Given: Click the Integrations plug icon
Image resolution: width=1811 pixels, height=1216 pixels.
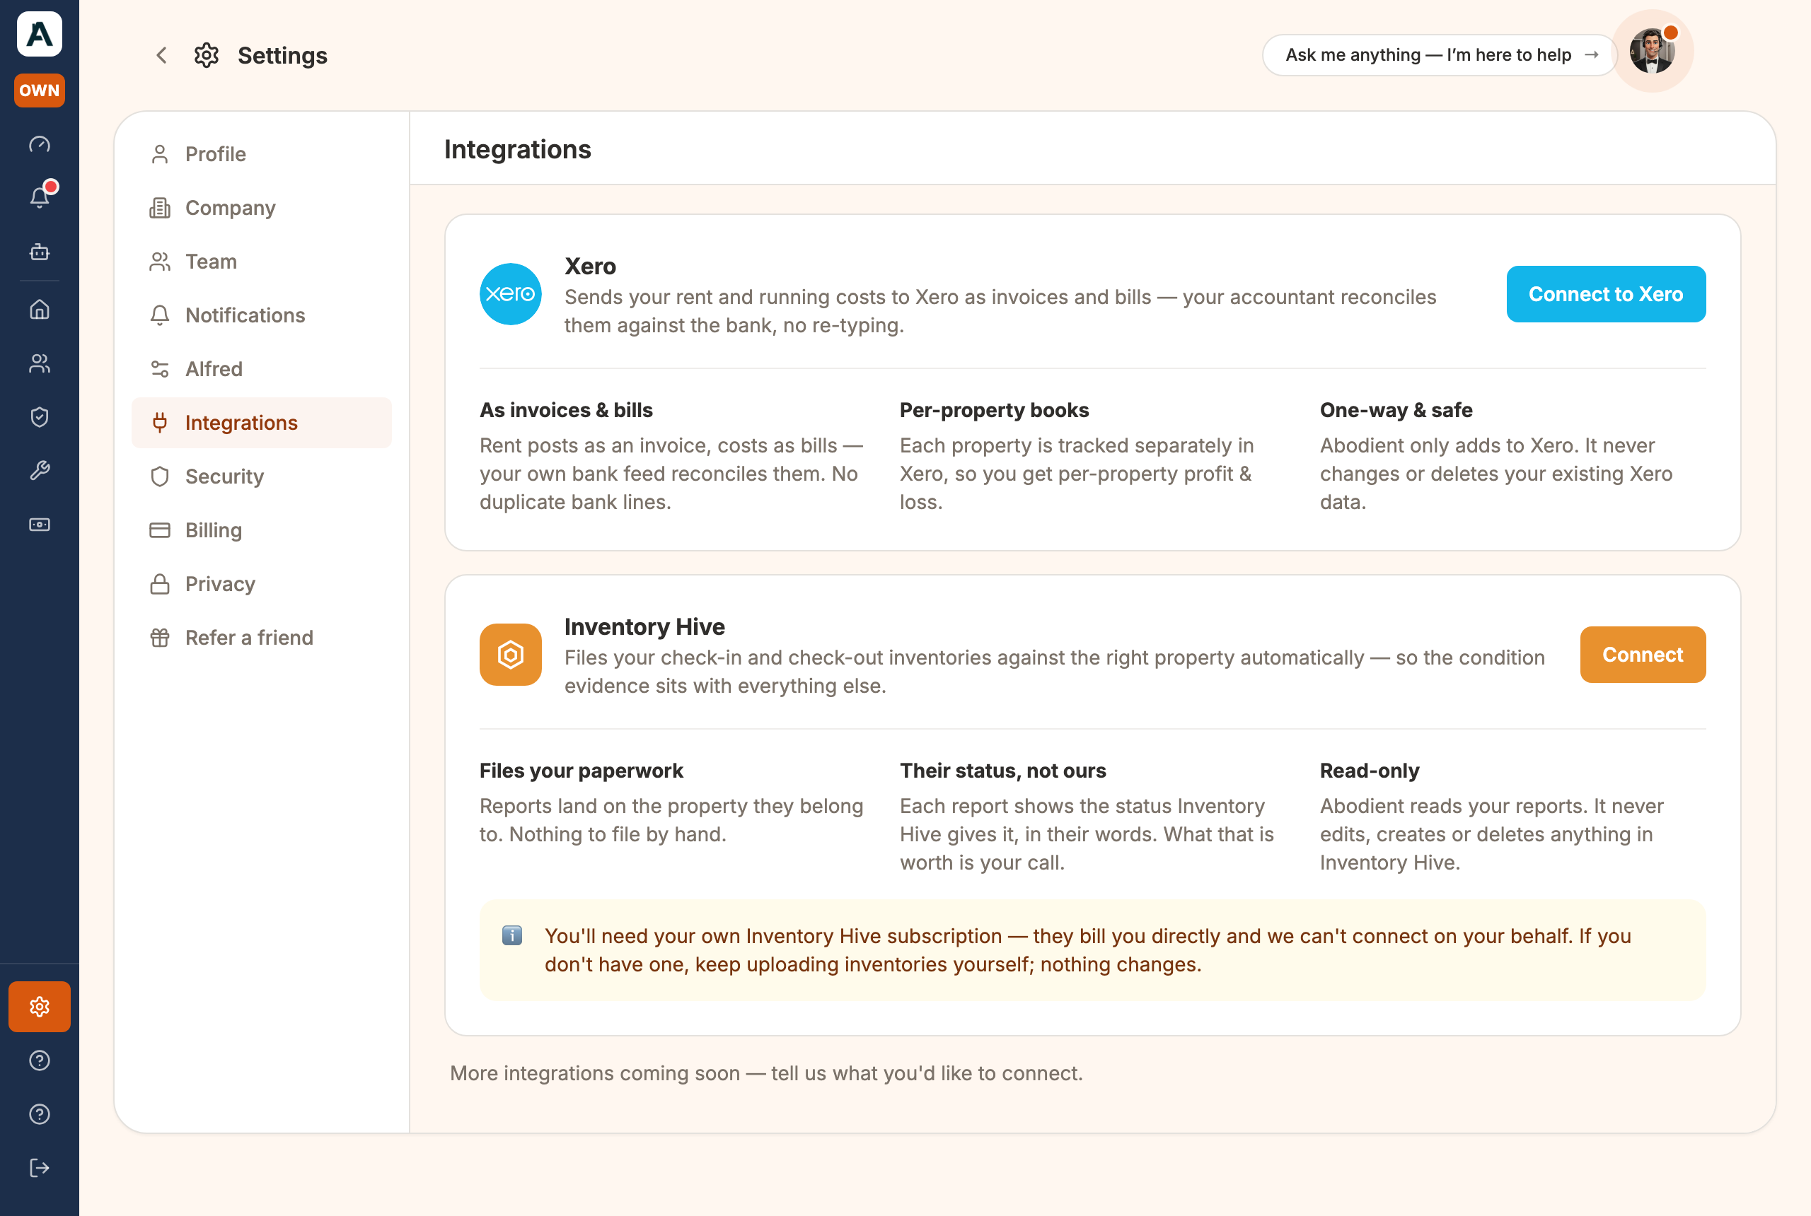Looking at the screenshot, I should point(160,423).
